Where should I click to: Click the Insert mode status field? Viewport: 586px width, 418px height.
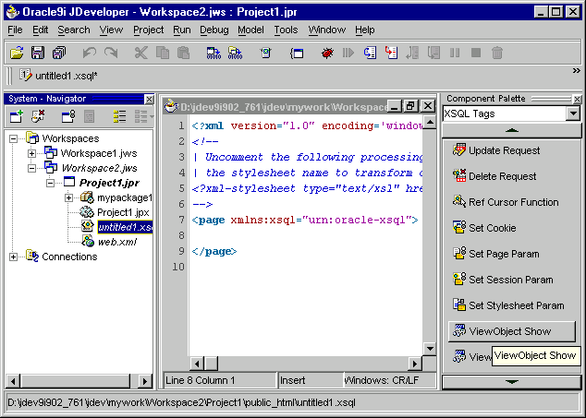(311, 380)
